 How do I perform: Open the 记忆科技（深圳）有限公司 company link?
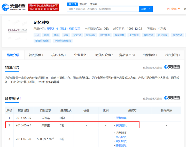pos(64,29)
